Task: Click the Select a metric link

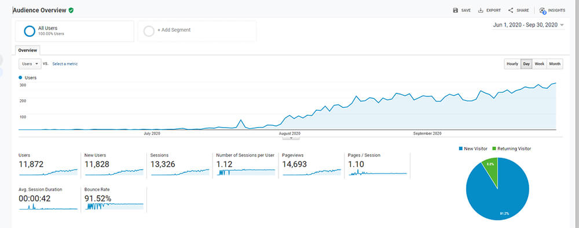Action: tap(65, 63)
